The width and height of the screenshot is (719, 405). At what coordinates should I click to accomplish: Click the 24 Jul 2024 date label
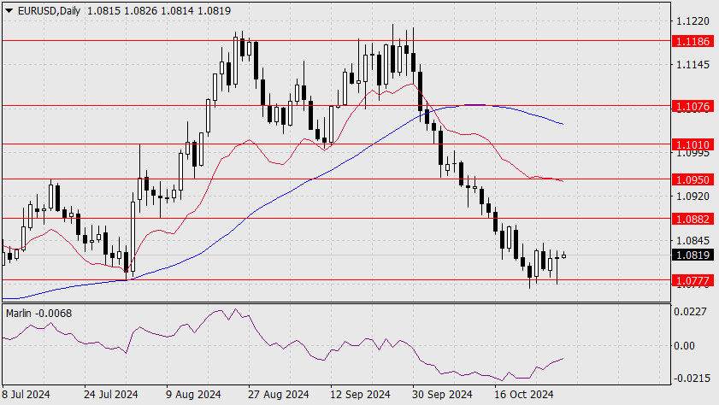click(110, 394)
